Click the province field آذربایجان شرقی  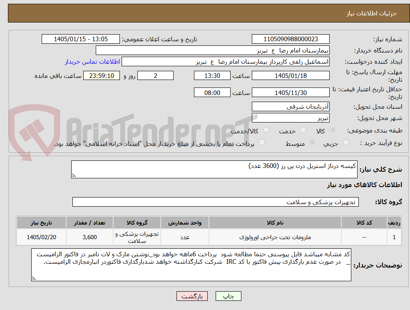(291, 107)
